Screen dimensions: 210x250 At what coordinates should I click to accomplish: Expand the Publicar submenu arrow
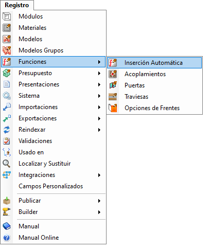[x=99, y=201]
